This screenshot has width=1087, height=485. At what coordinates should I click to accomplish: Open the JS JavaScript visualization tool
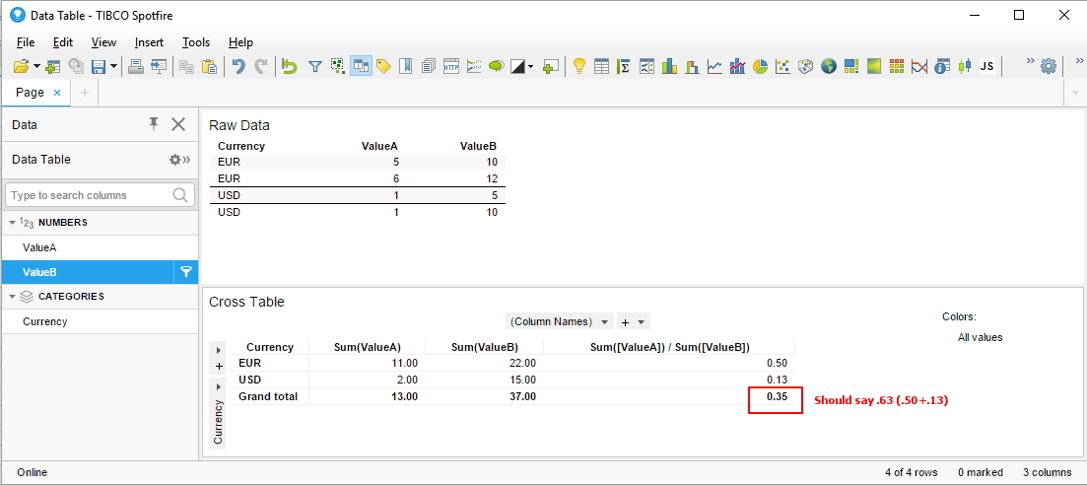pyautogui.click(x=986, y=66)
